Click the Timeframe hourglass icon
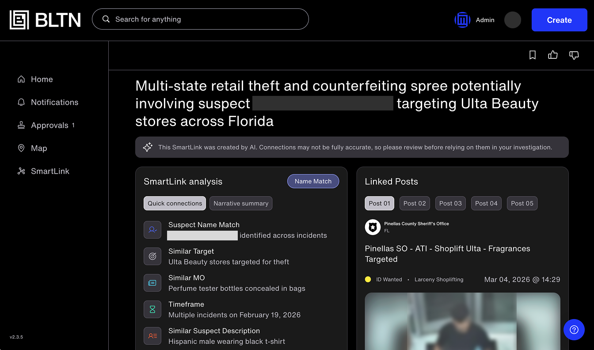Screen dimensions: 594x350 click(x=152, y=309)
